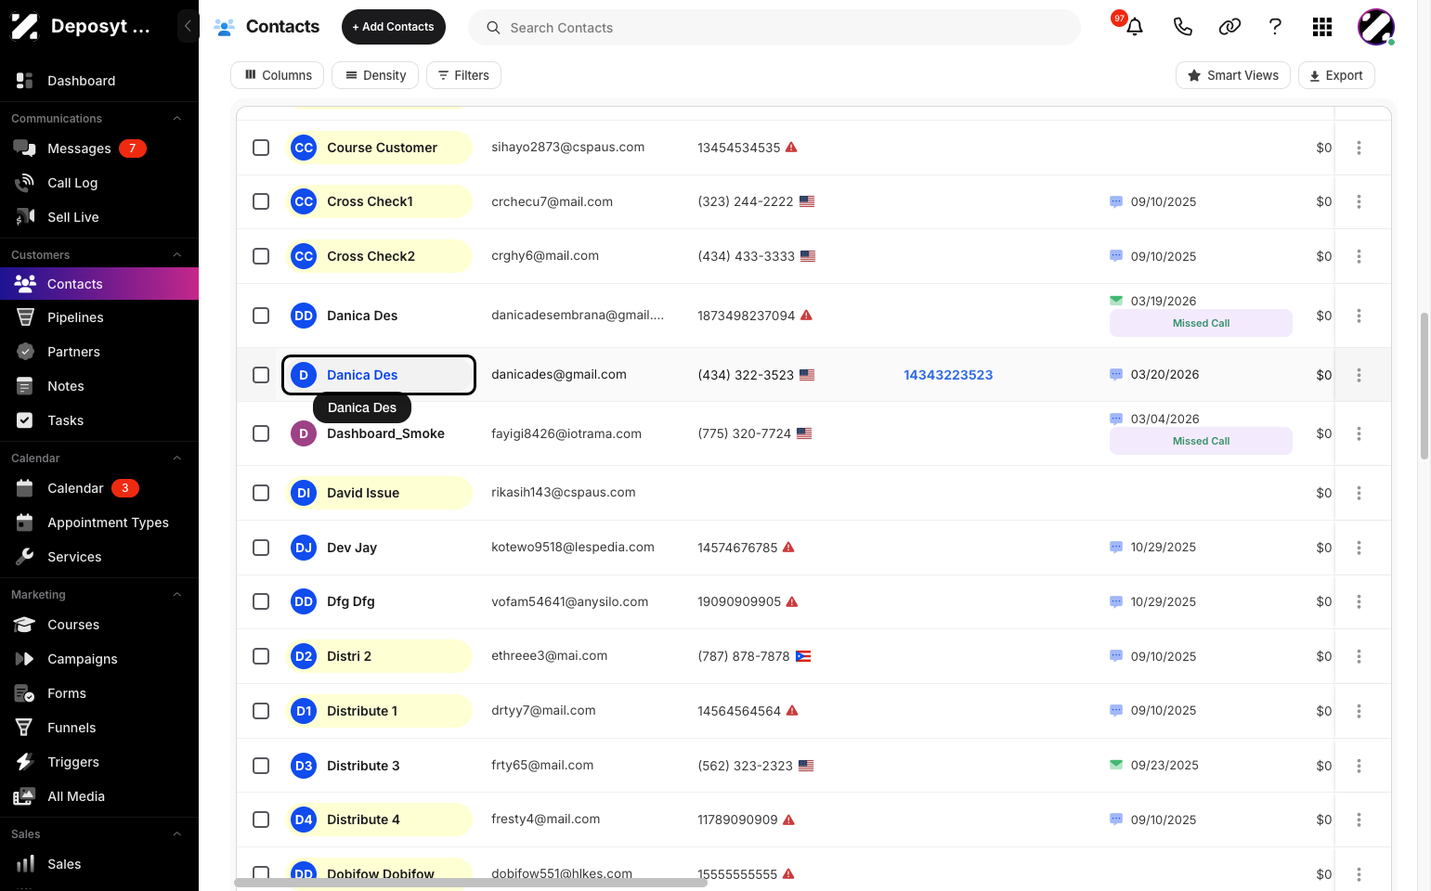
Task: Collapse sidebar with the arrow button
Action: click(x=188, y=26)
